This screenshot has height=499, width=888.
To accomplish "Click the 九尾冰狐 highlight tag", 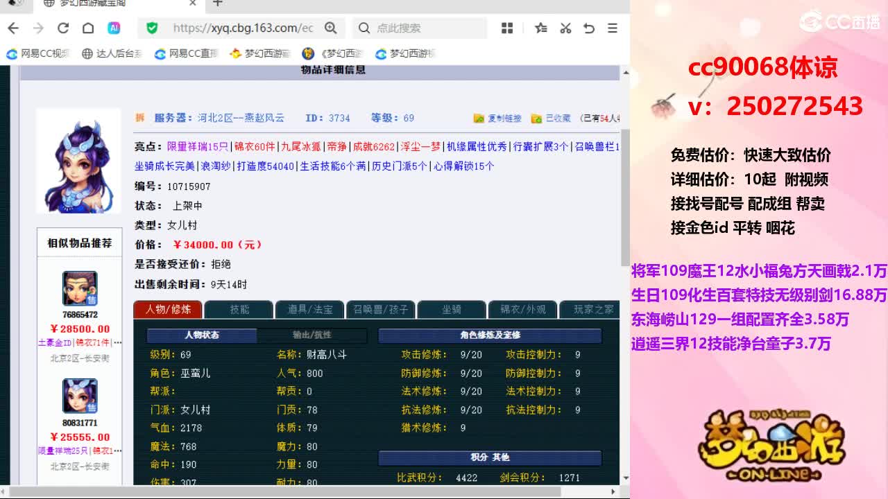I will click(x=301, y=147).
